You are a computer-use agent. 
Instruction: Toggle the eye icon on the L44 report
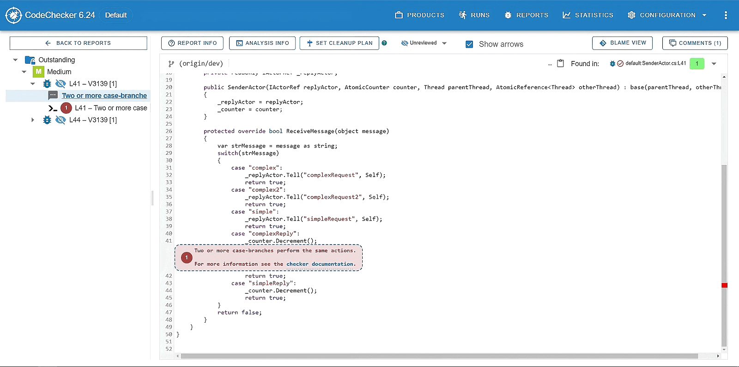click(x=61, y=120)
